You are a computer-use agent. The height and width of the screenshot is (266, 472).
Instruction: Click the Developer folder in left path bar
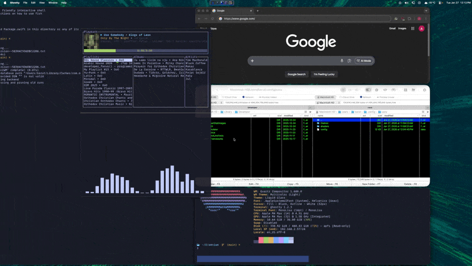pyautogui.click(x=242, y=112)
